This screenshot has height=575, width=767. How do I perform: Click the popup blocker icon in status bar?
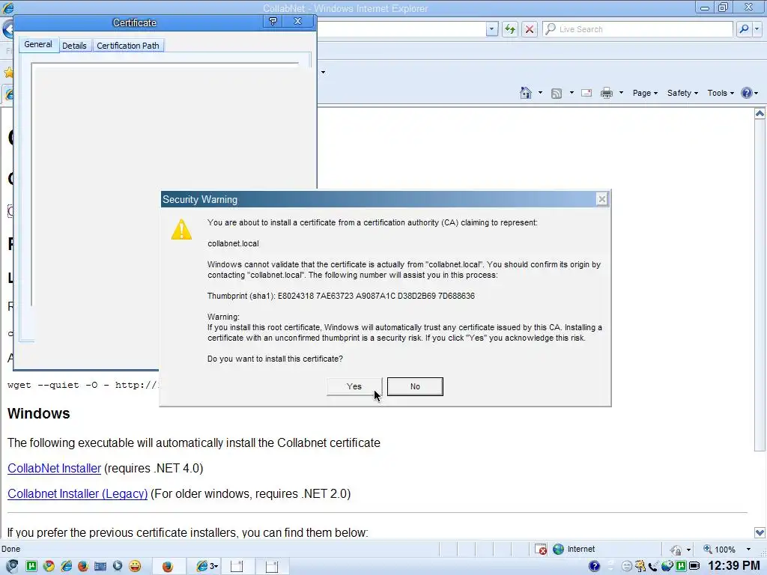click(x=541, y=550)
